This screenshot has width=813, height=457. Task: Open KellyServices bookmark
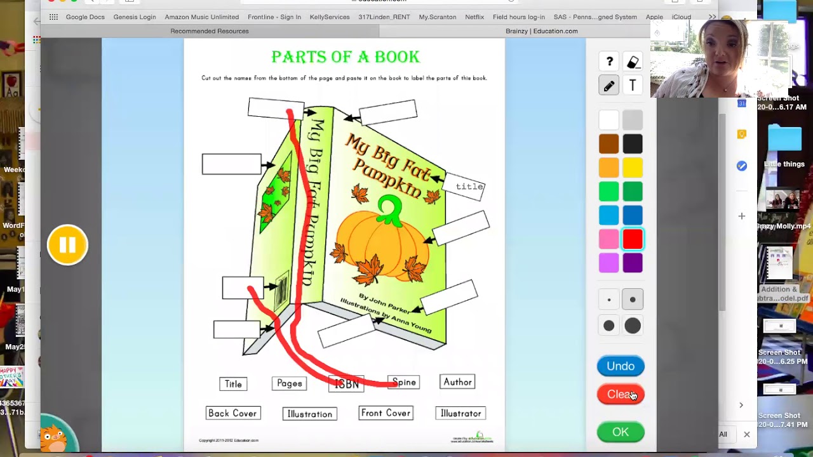click(330, 17)
